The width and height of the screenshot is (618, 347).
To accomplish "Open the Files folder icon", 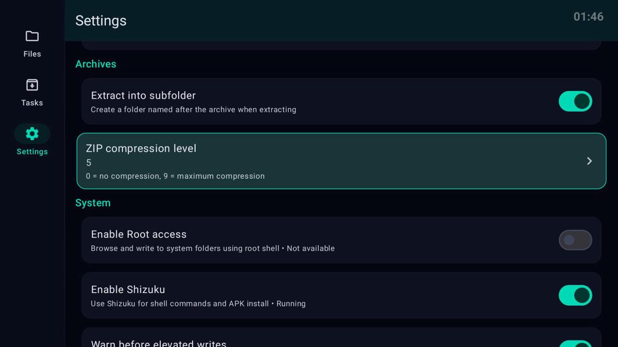I will pyautogui.click(x=32, y=36).
